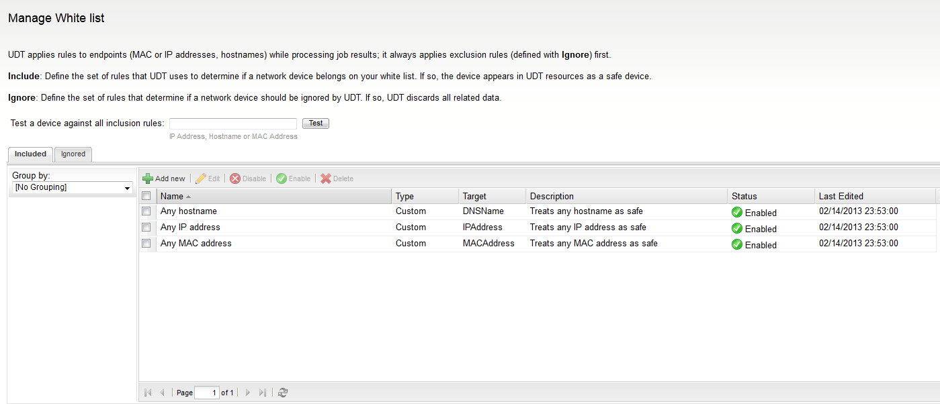Select the checkbox for Any hostname
Screen dimensions: 940x404
coord(146,211)
